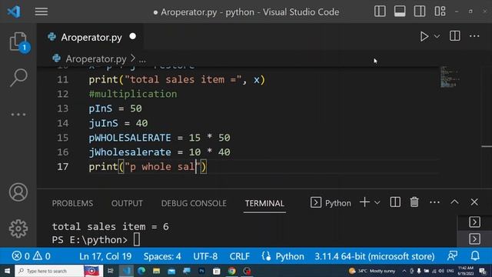Click the jWholesalerate variable
This screenshot has width=492, height=277.
click(x=130, y=152)
